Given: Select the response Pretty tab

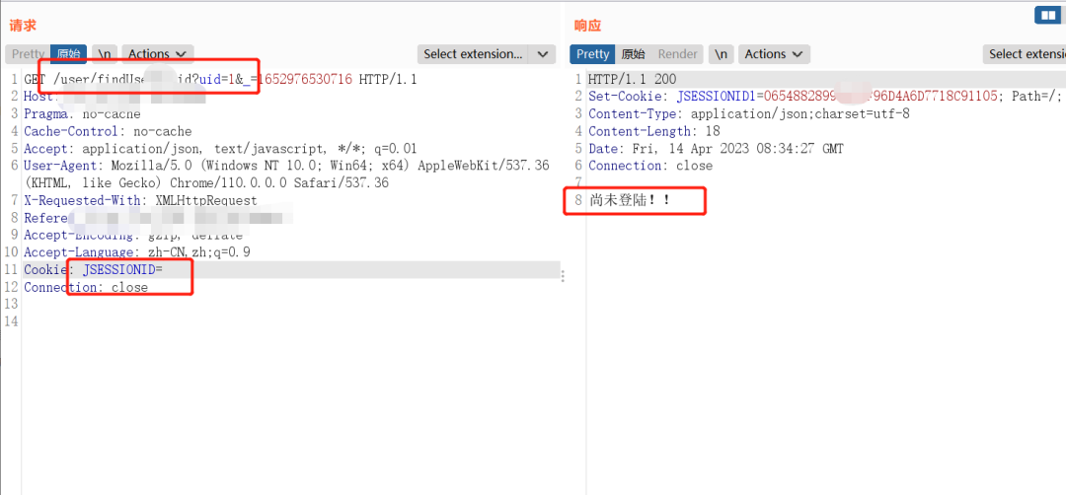Looking at the screenshot, I should (593, 54).
